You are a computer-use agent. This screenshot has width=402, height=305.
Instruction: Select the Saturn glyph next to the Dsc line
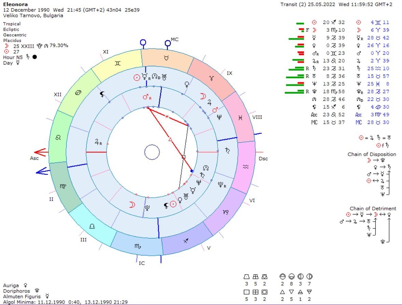[227, 150]
